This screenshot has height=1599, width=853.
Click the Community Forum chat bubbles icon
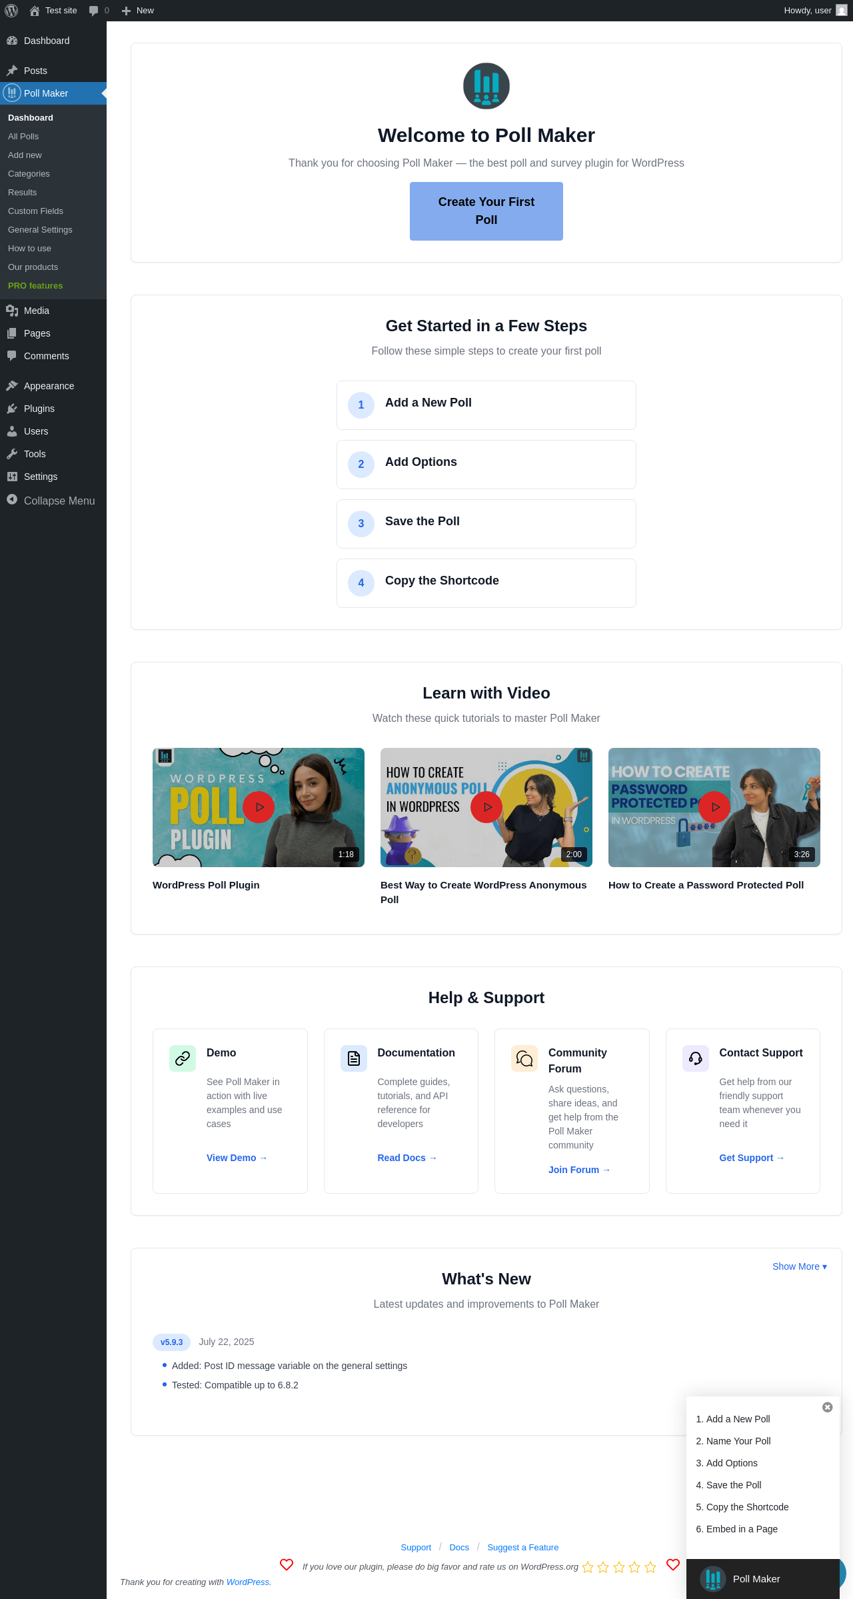click(x=524, y=1058)
